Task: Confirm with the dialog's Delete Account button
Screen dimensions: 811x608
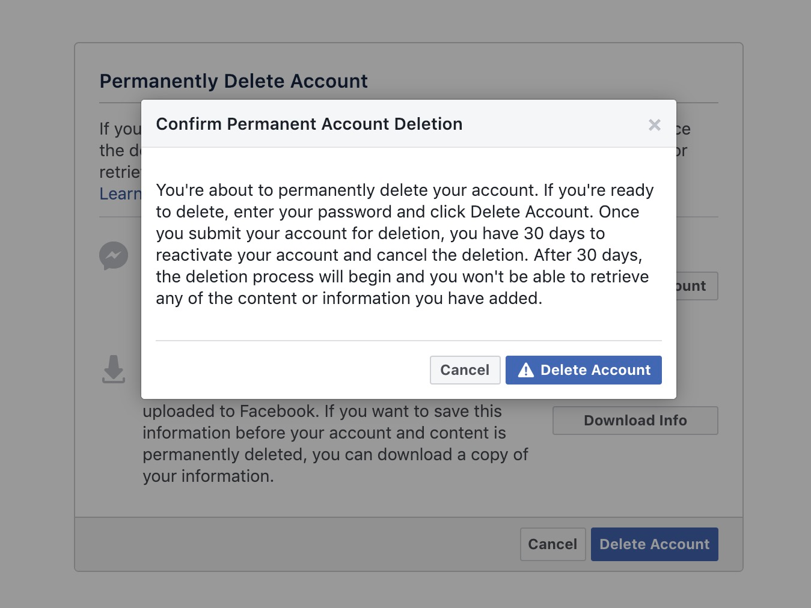Action: (x=583, y=370)
